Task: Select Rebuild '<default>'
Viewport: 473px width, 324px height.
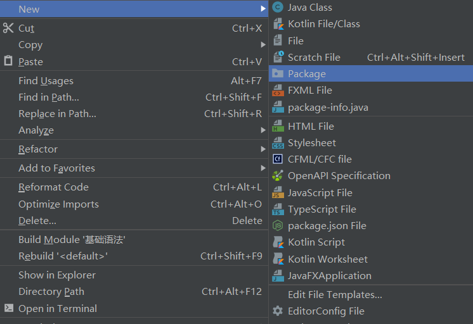Action: tap(134, 256)
